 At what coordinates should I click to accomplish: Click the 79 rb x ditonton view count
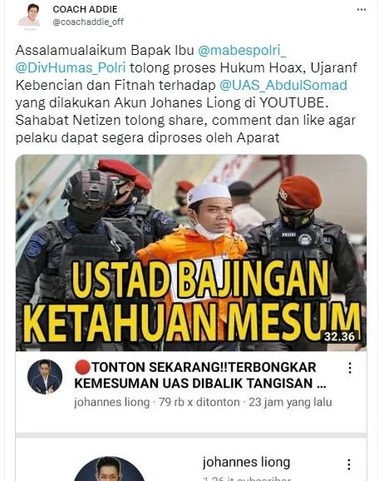coord(199,402)
